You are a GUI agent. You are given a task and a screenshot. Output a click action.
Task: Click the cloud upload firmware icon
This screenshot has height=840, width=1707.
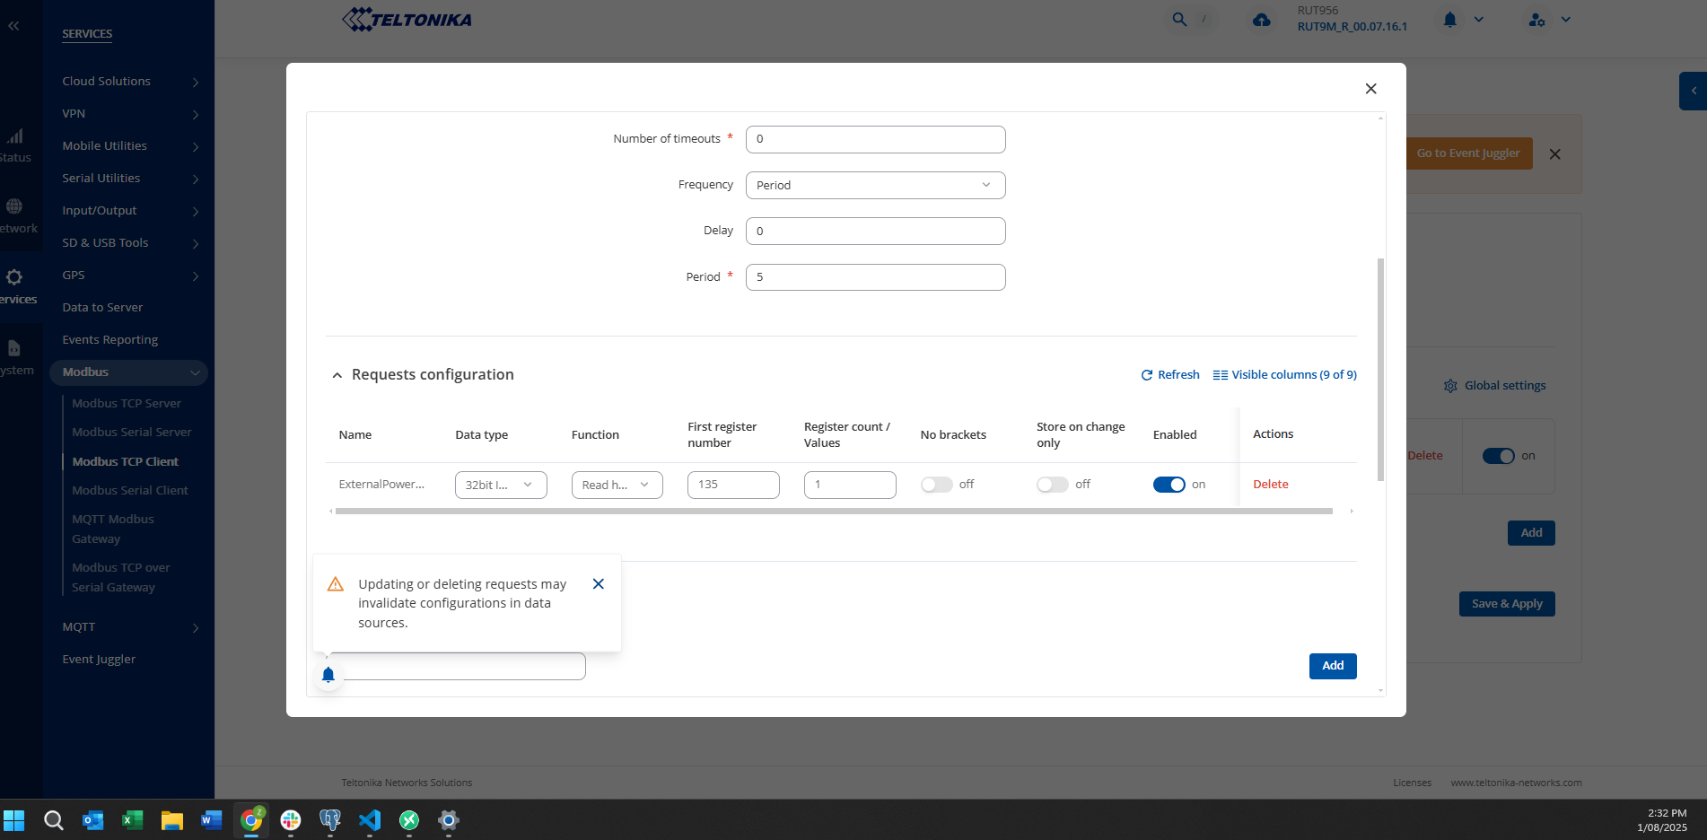[x=1262, y=20]
